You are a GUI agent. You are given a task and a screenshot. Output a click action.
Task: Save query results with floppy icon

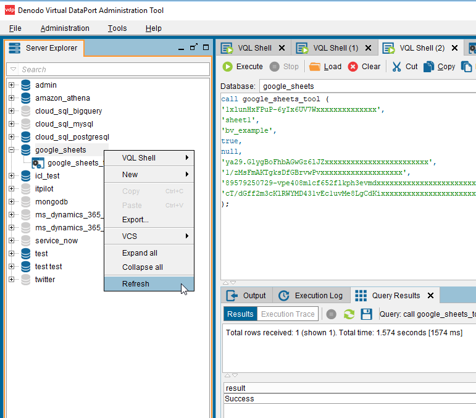(x=366, y=314)
